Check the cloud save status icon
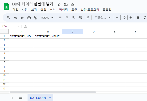 point(72,5)
